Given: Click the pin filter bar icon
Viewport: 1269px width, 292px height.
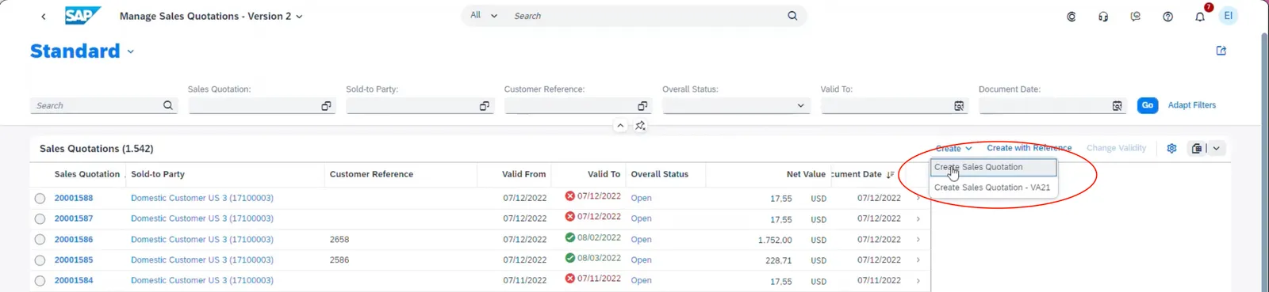Looking at the screenshot, I should [641, 126].
